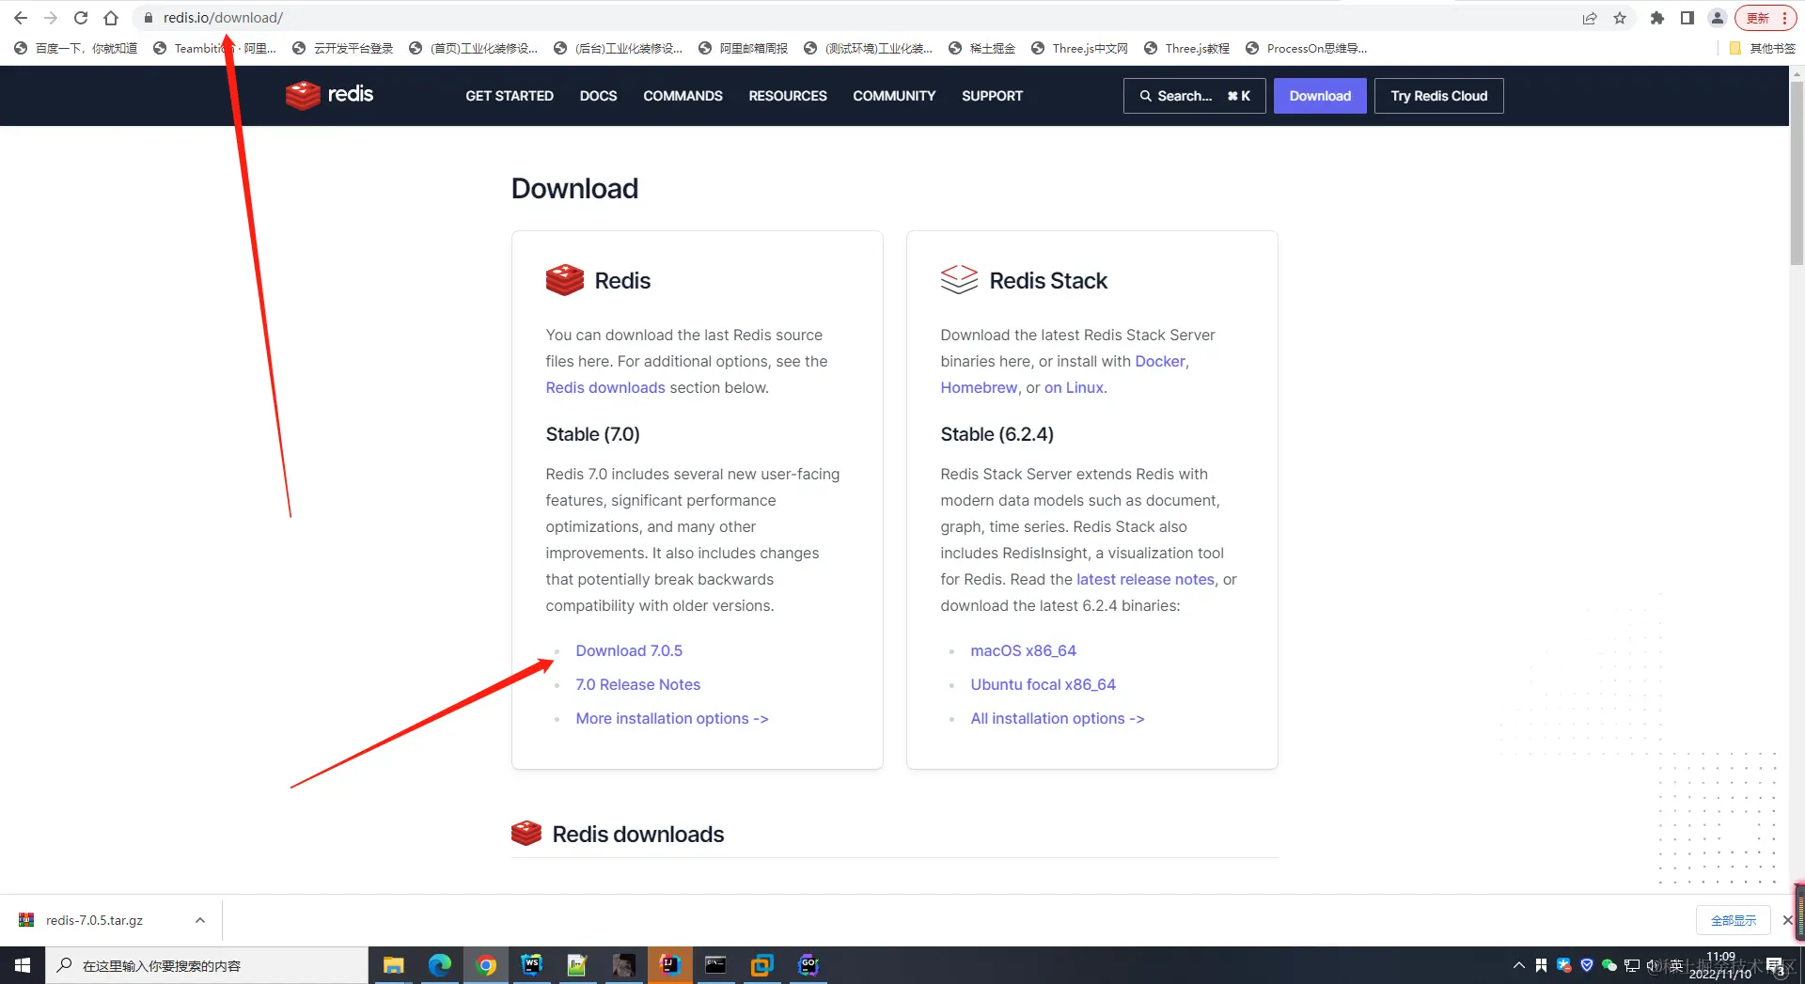1805x984 pixels.
Task: Go back with the browser back arrow
Action: (x=21, y=18)
